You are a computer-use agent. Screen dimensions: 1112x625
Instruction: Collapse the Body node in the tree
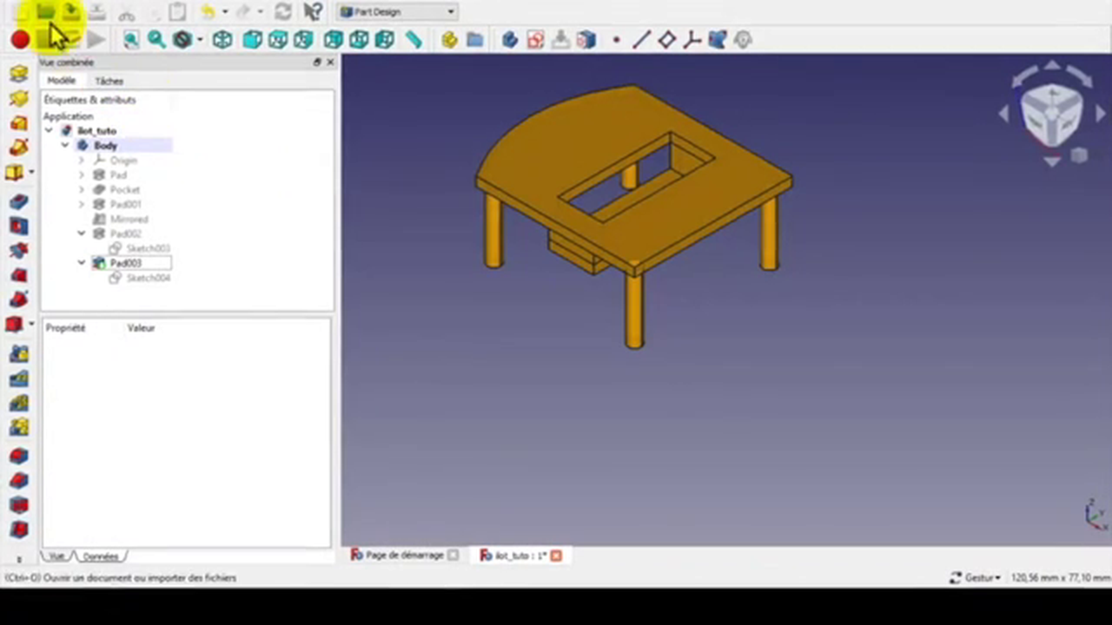[64, 145]
